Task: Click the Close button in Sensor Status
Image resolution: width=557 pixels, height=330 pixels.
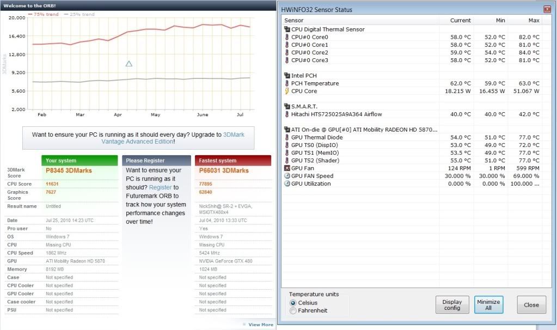Action: (531, 305)
